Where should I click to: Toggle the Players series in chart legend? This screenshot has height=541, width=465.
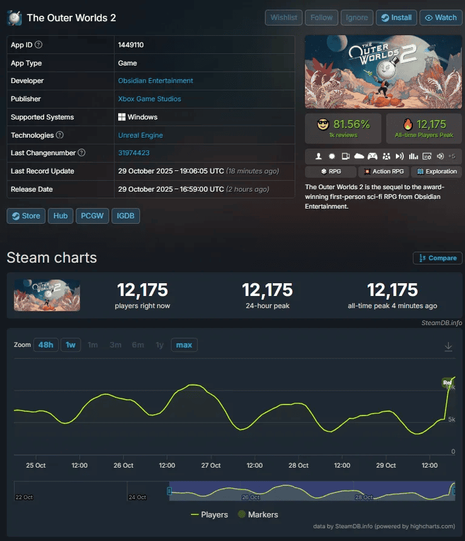pos(209,514)
